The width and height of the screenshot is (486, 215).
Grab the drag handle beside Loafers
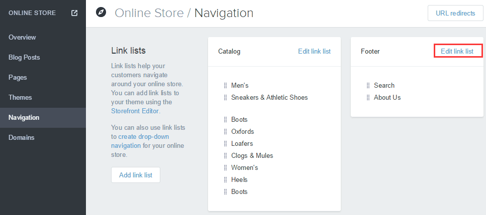[226, 144]
